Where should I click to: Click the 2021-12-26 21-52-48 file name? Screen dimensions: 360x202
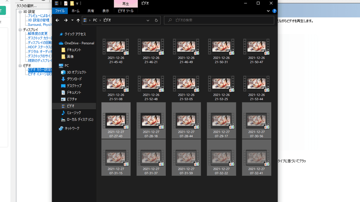151,97
